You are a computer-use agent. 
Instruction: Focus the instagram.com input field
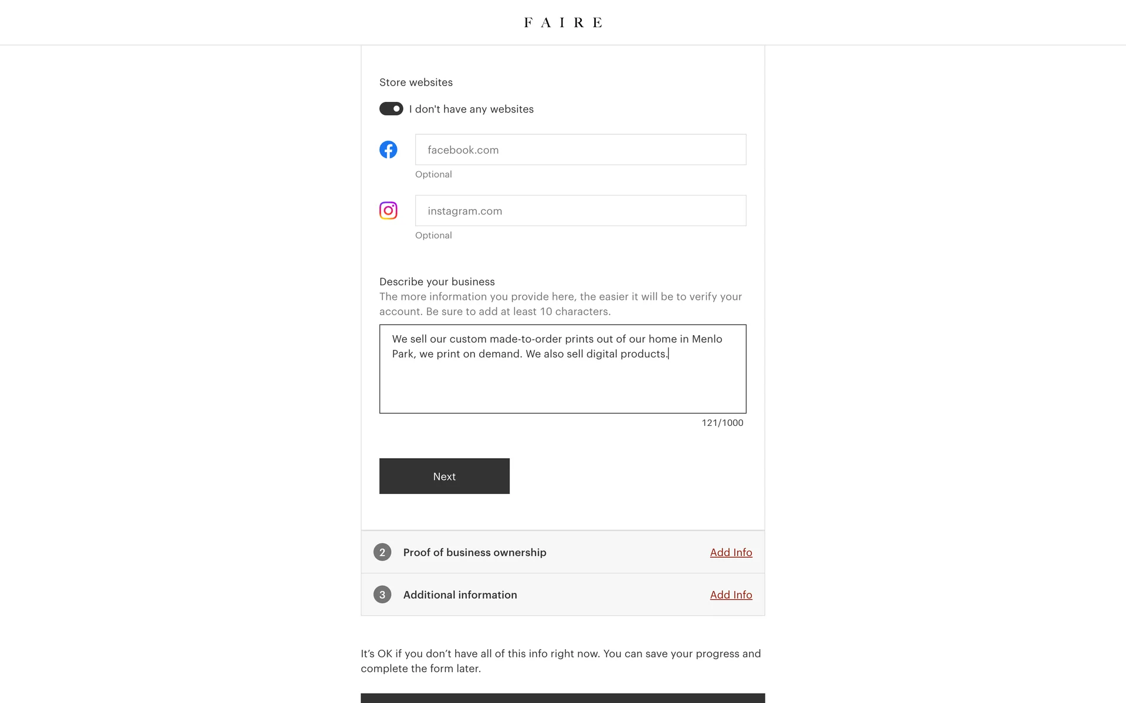[x=581, y=211]
